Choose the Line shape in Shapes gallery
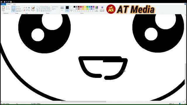The height and width of the screenshot is (105, 187). click(37, 7)
